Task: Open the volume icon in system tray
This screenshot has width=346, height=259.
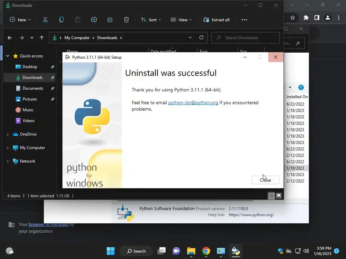Action: click(x=306, y=251)
